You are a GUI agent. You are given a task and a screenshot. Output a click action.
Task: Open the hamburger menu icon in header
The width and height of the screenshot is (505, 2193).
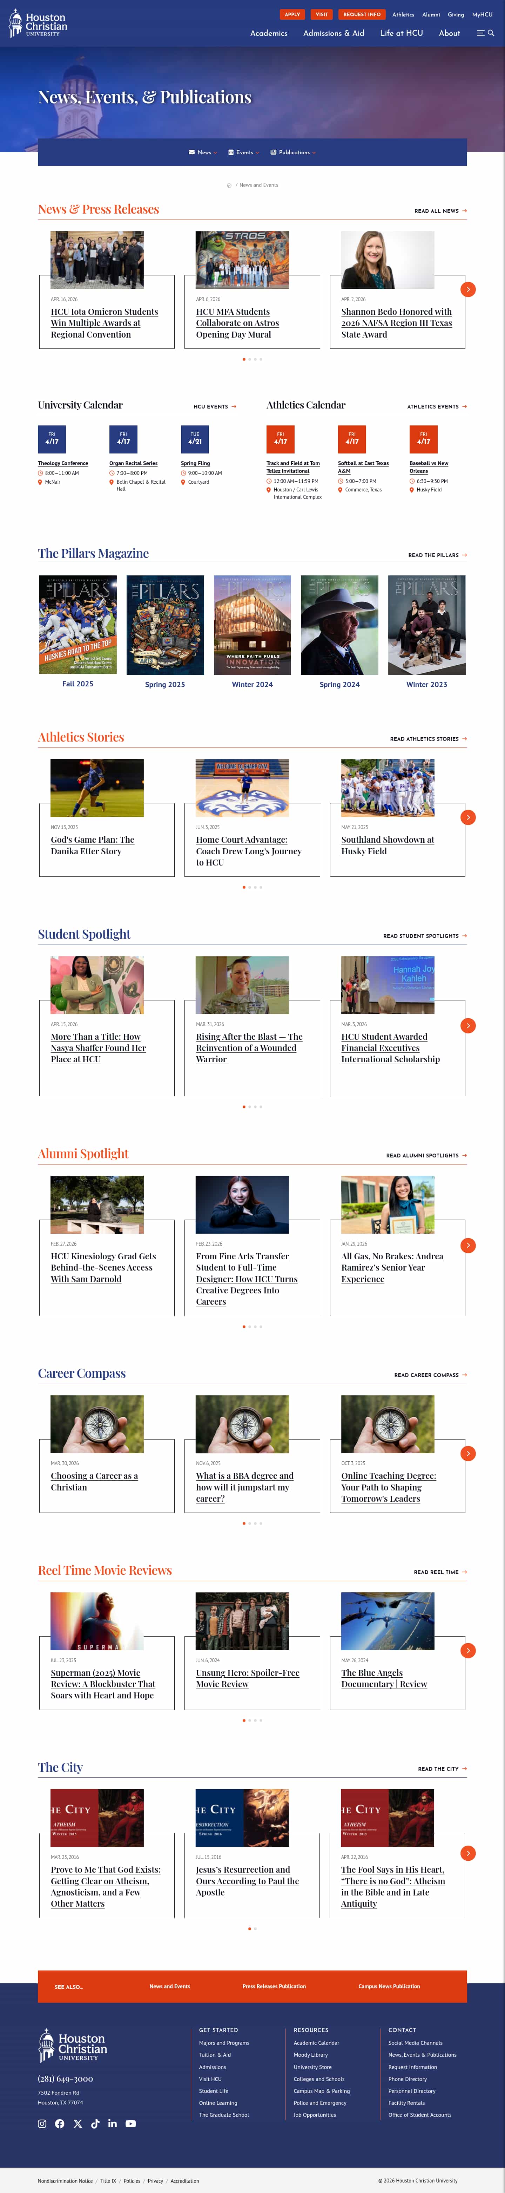tap(480, 33)
